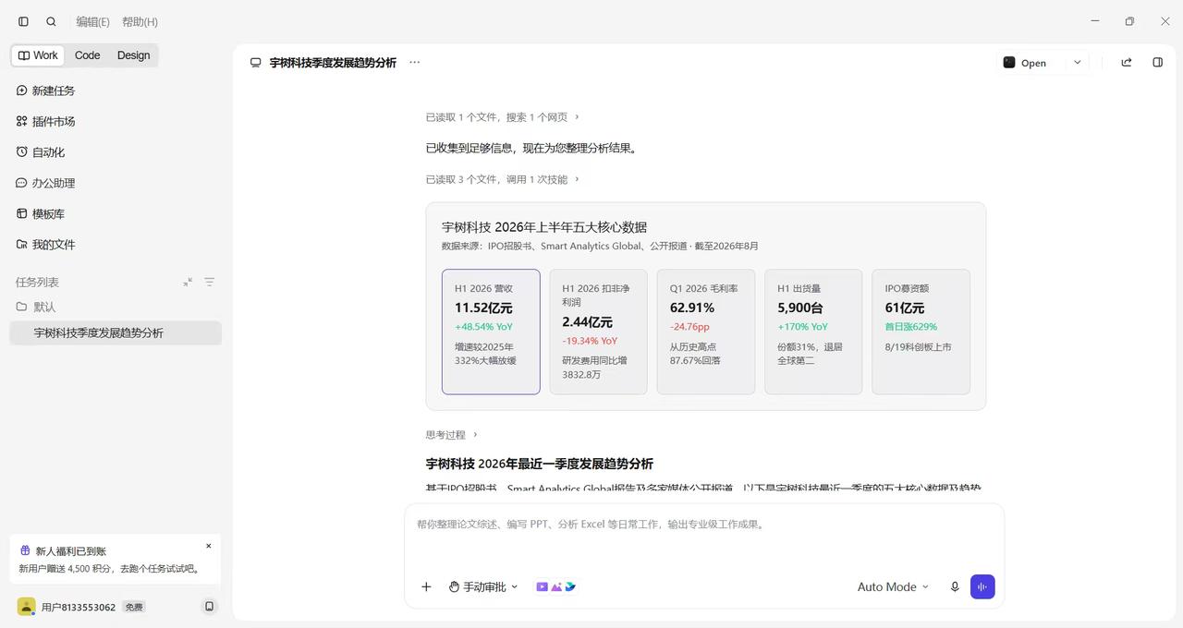Screen dimensions: 1183x628
Task: Open the Auto Mode dropdown
Action: tap(893, 586)
